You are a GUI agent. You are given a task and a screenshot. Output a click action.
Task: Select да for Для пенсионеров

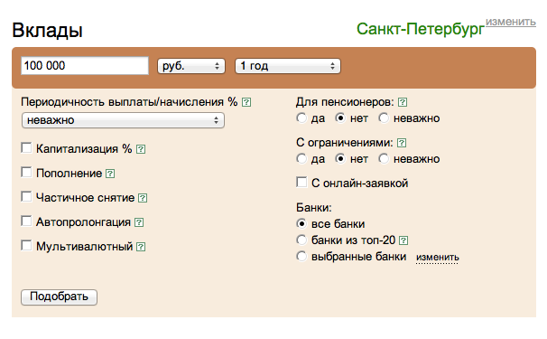tap(301, 118)
